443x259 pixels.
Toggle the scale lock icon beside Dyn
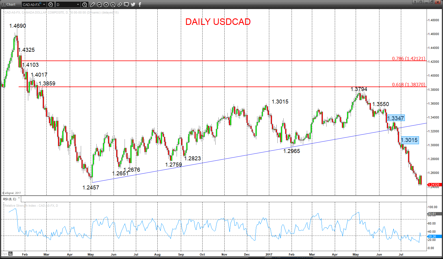point(10,254)
